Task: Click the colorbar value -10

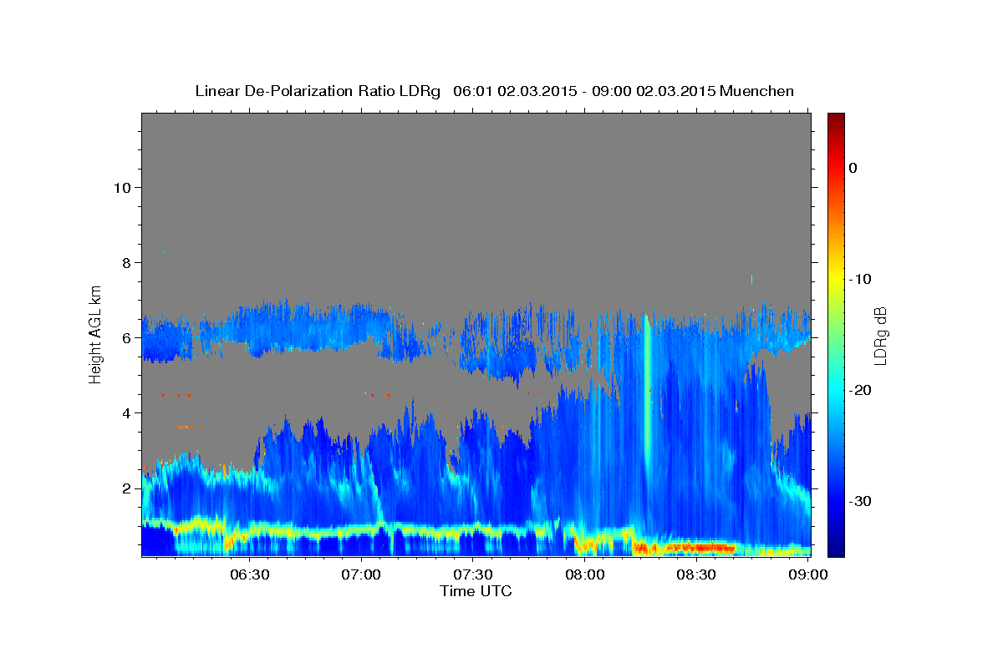Action: (860, 279)
